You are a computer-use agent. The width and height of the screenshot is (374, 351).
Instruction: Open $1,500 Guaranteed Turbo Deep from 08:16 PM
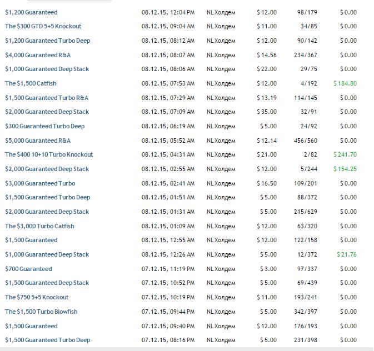(x=48, y=340)
